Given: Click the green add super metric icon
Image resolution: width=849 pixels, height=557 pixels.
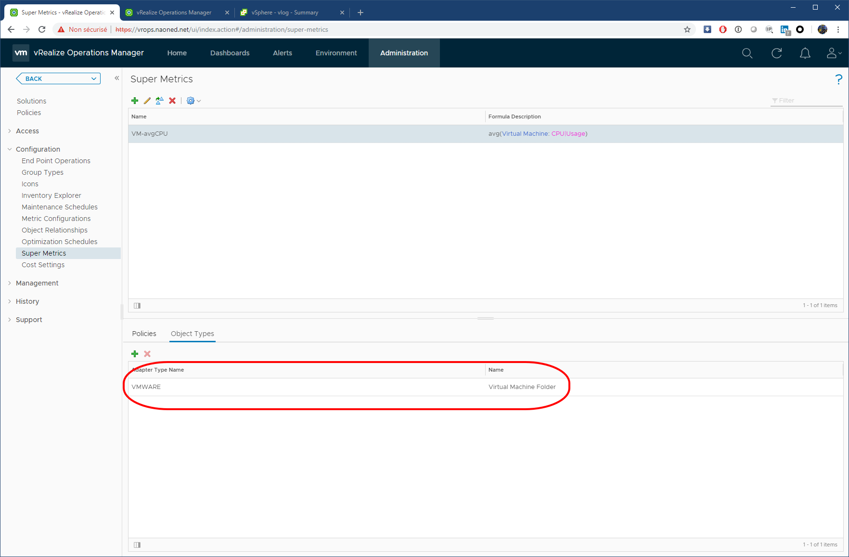Looking at the screenshot, I should click(x=135, y=101).
